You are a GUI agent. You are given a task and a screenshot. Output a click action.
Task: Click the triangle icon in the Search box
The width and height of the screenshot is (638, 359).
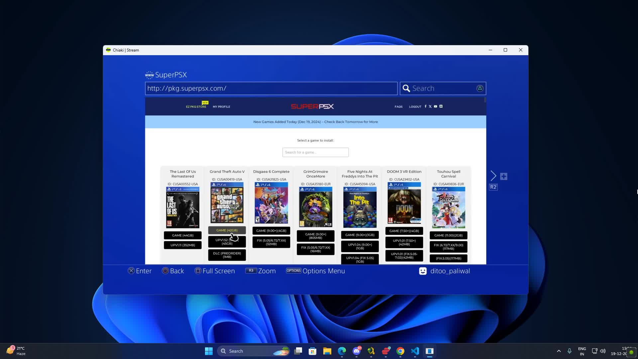(480, 88)
